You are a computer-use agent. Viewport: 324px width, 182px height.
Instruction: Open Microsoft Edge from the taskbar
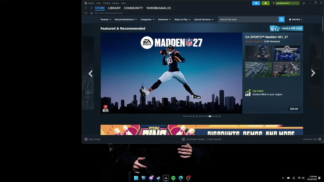coord(181,178)
